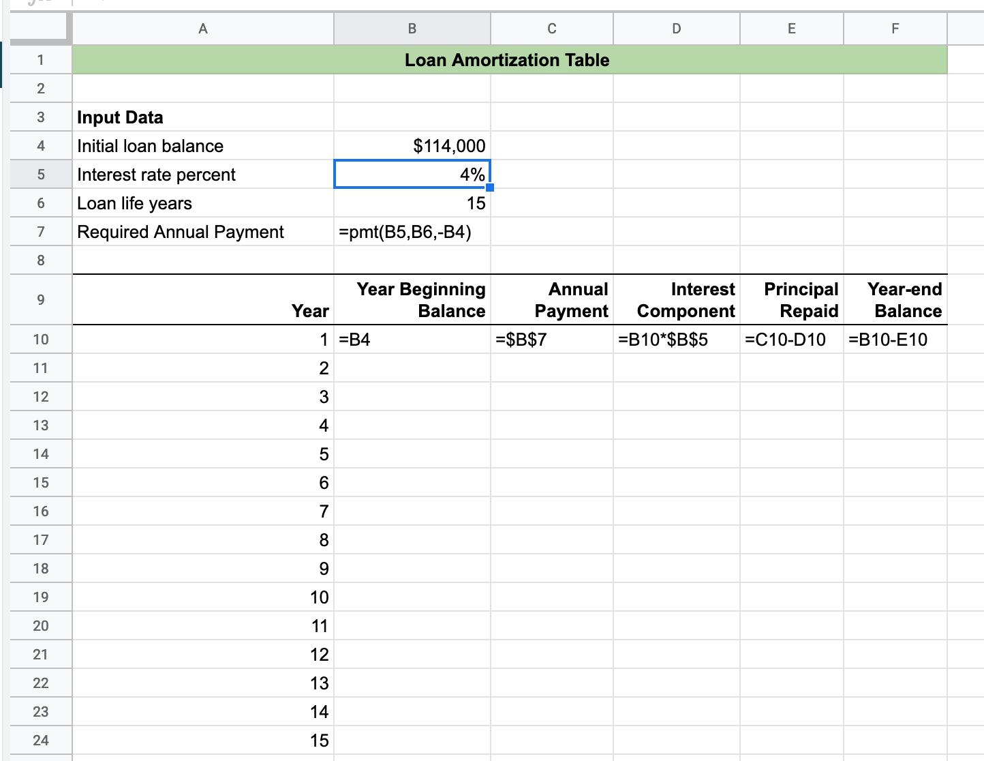This screenshot has height=761, width=984.
Task: Select column A header
Action: tap(203, 29)
